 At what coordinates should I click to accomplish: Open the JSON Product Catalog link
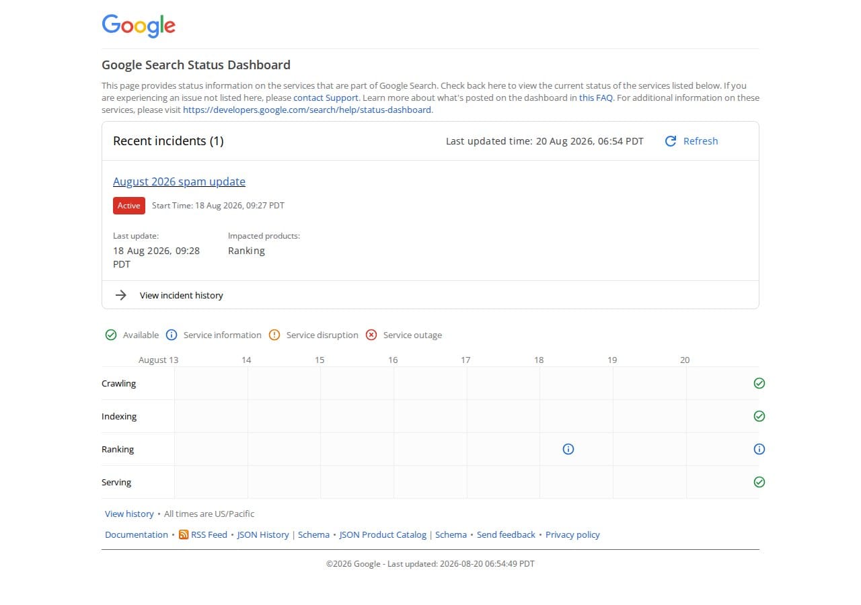[383, 534]
